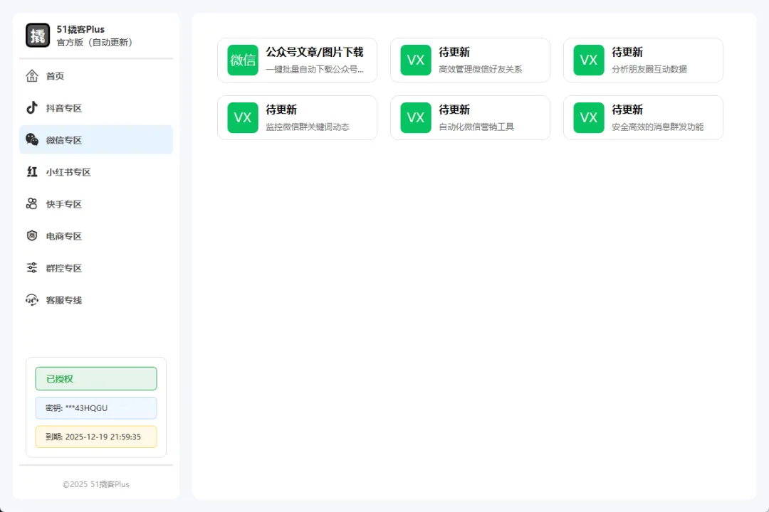Click 待更新 title above 自动化微信营销工具
769x512 pixels.
(x=454, y=110)
